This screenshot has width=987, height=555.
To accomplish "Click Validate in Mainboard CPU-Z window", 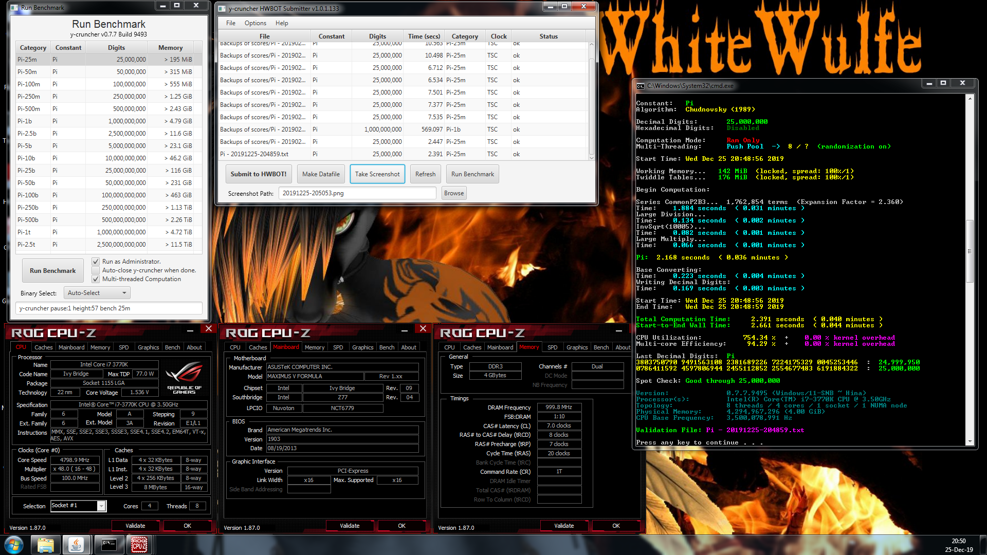I will (x=350, y=526).
